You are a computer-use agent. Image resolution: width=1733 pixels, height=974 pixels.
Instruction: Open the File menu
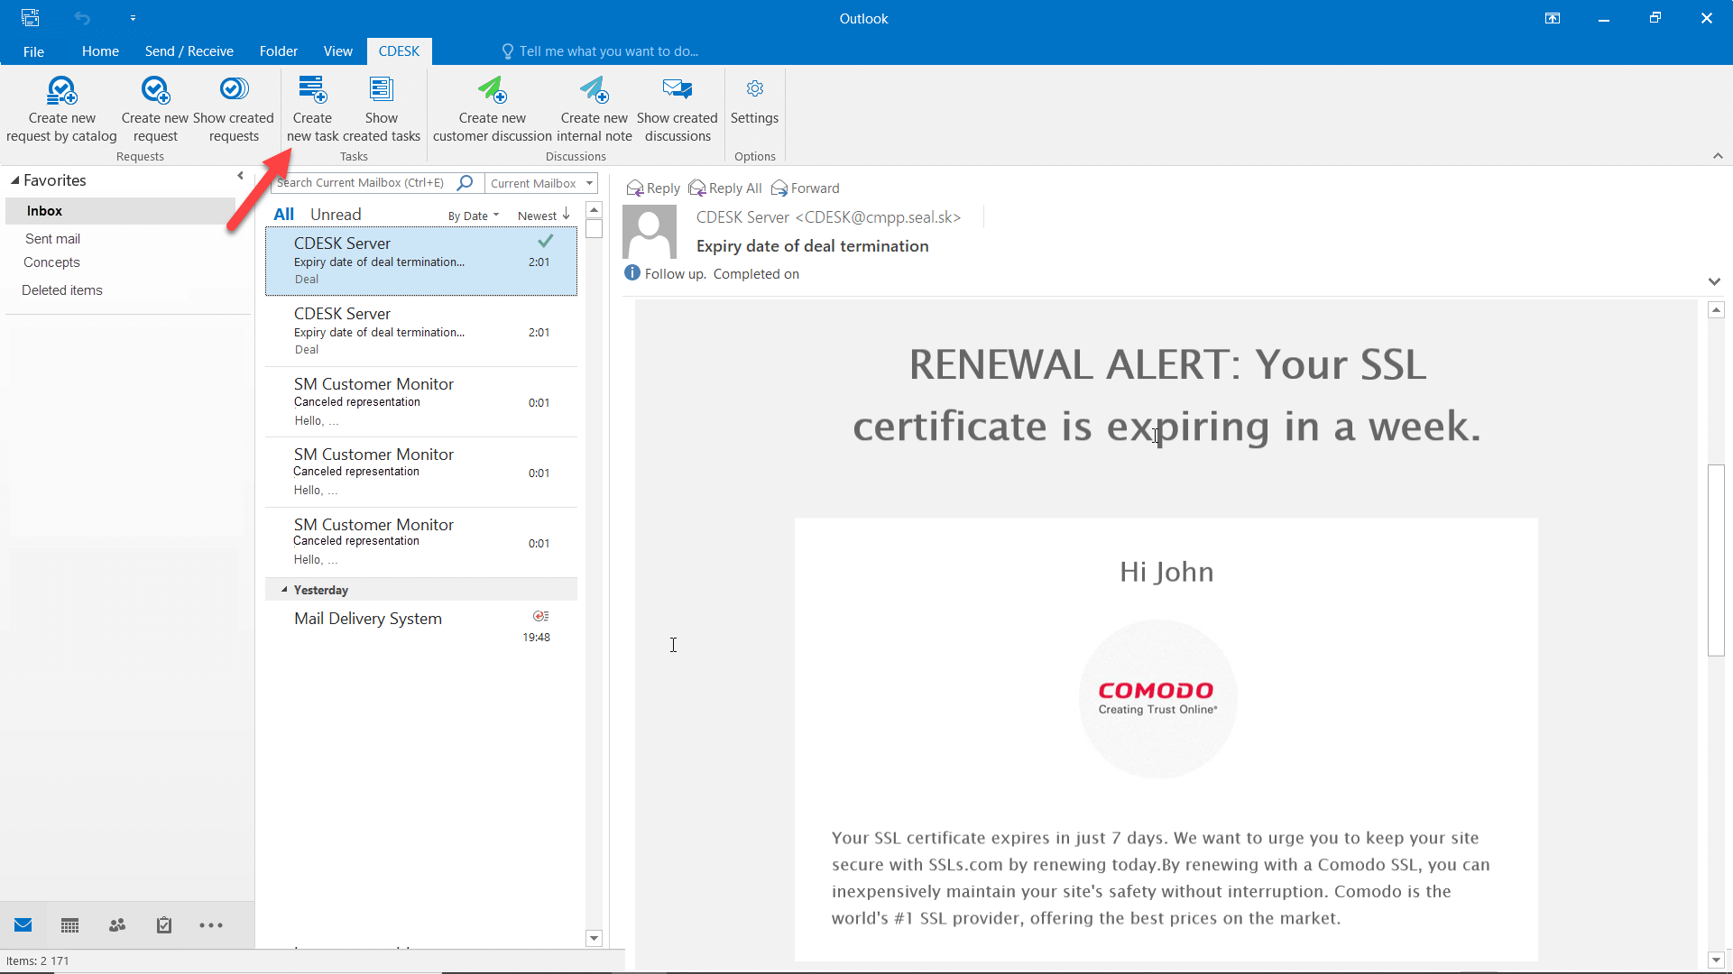33,51
